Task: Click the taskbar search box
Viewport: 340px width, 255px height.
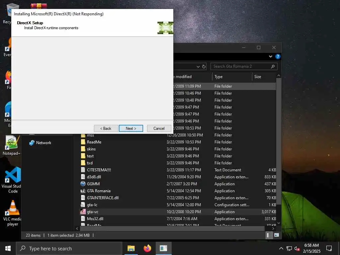Action: coord(69,248)
